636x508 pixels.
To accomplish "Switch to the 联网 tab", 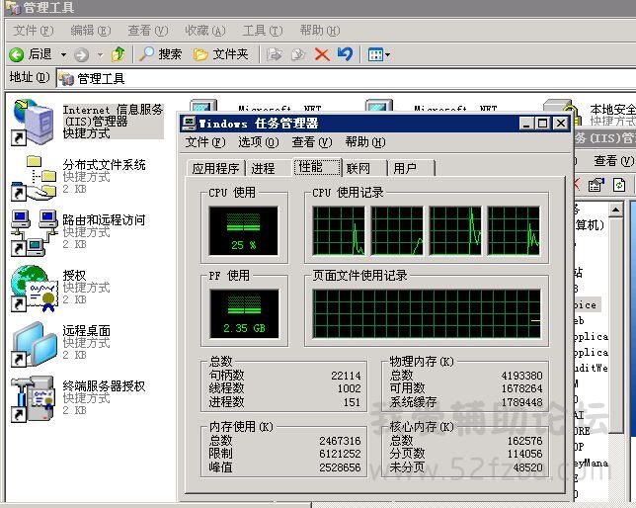I will (x=358, y=169).
